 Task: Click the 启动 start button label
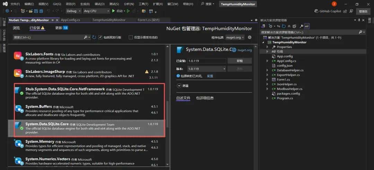pos(119,11)
